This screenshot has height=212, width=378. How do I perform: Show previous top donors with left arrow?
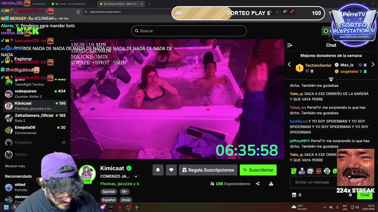(x=289, y=64)
